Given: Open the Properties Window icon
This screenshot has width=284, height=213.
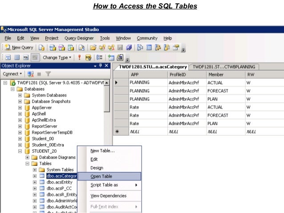Looking at the screenshot, I should [176, 48].
